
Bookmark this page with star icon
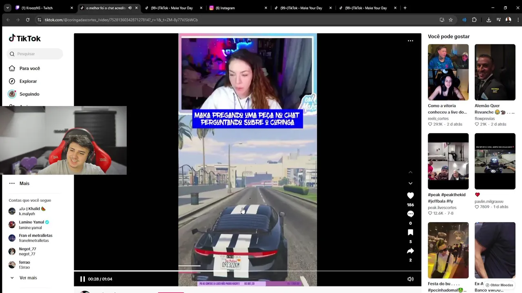click(451, 20)
